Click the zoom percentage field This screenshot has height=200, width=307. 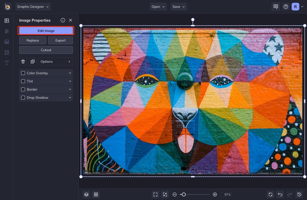226,194
